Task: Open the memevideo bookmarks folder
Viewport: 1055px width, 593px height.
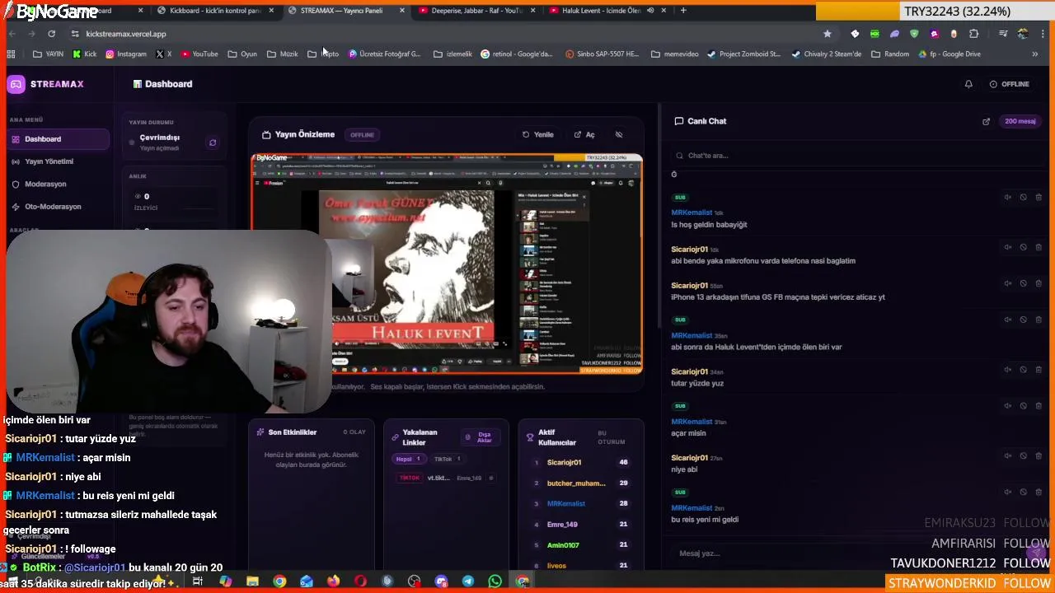Action: coord(674,54)
